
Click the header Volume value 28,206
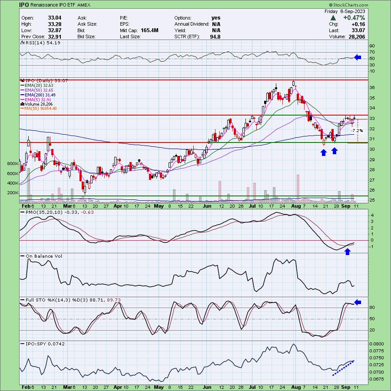point(357,36)
